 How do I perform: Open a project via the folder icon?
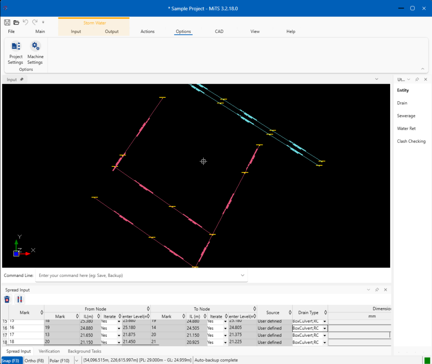[x=16, y=22]
